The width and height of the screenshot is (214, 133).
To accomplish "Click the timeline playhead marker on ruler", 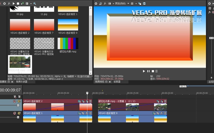I will tap(87, 93).
